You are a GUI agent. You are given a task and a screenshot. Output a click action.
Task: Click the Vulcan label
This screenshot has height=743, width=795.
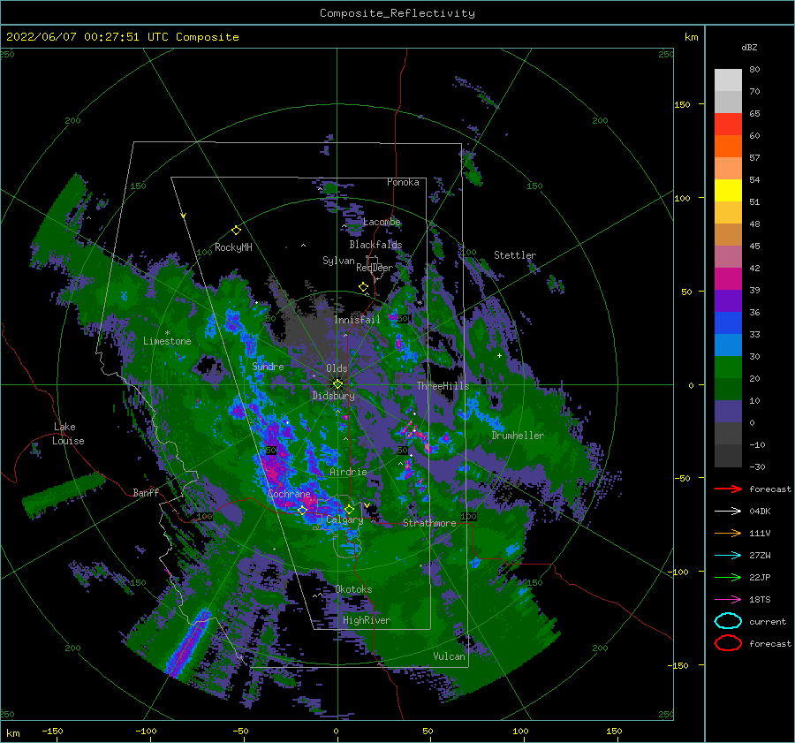[x=450, y=656]
